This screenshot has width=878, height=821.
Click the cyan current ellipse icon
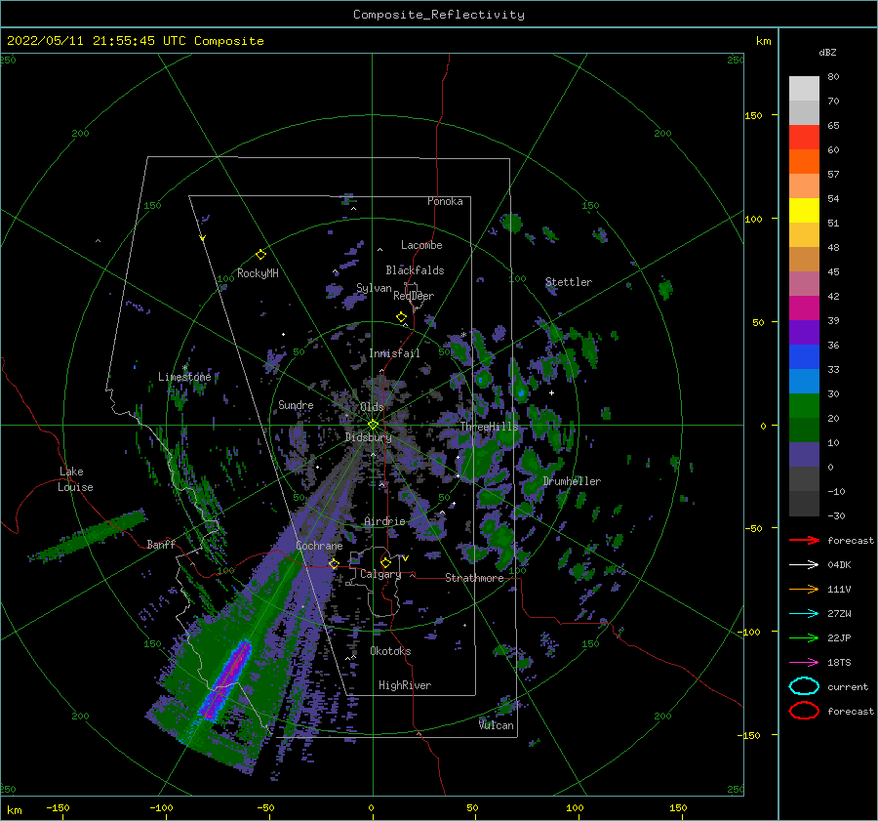pos(804,686)
